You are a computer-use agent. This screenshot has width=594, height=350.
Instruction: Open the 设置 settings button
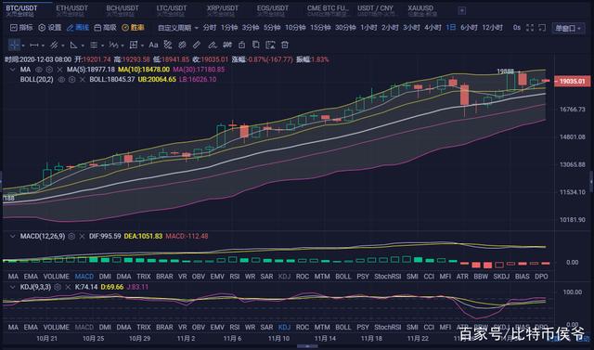(x=50, y=28)
